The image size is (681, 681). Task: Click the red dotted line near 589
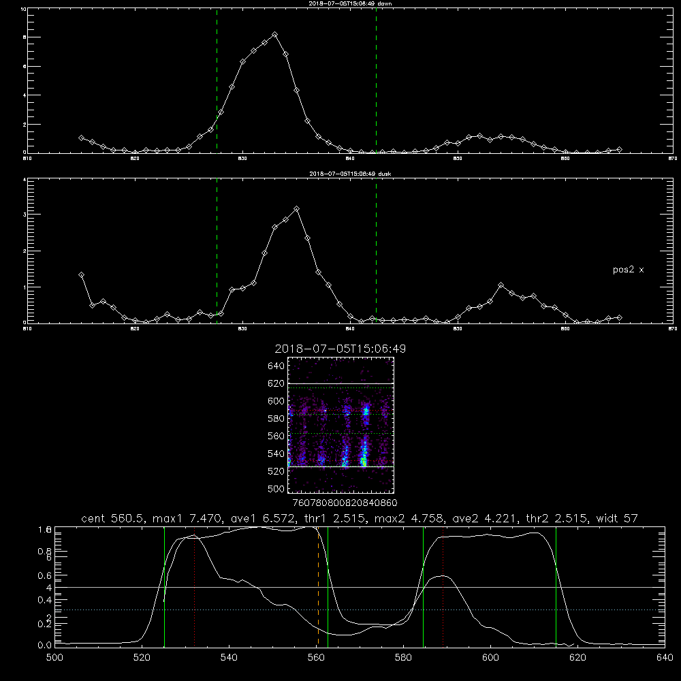coord(443,586)
